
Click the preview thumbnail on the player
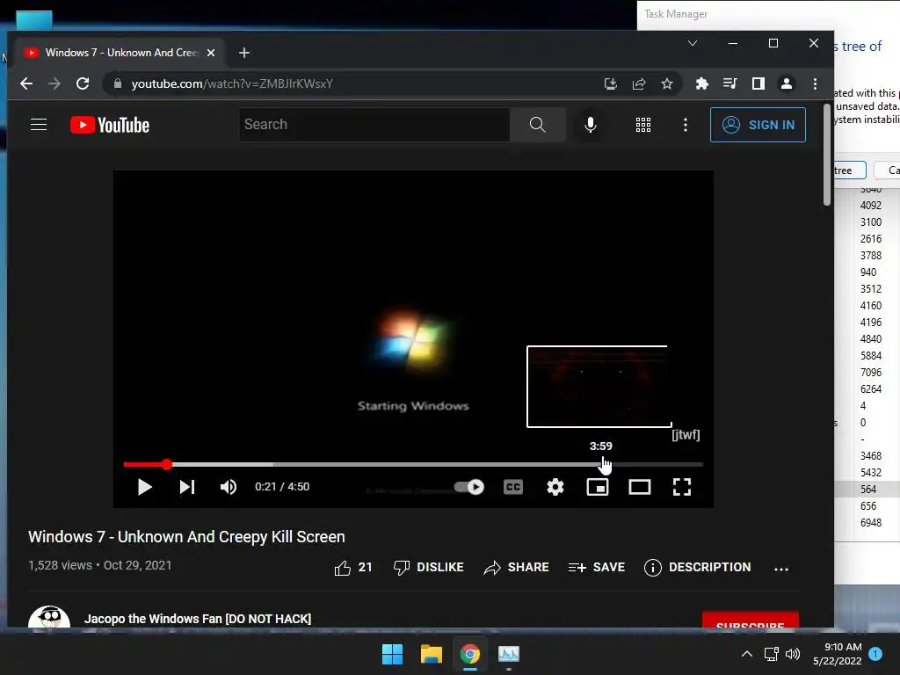(599, 387)
